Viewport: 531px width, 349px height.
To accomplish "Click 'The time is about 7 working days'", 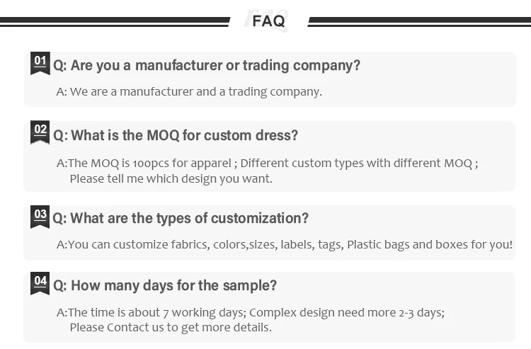I will [x=156, y=312].
